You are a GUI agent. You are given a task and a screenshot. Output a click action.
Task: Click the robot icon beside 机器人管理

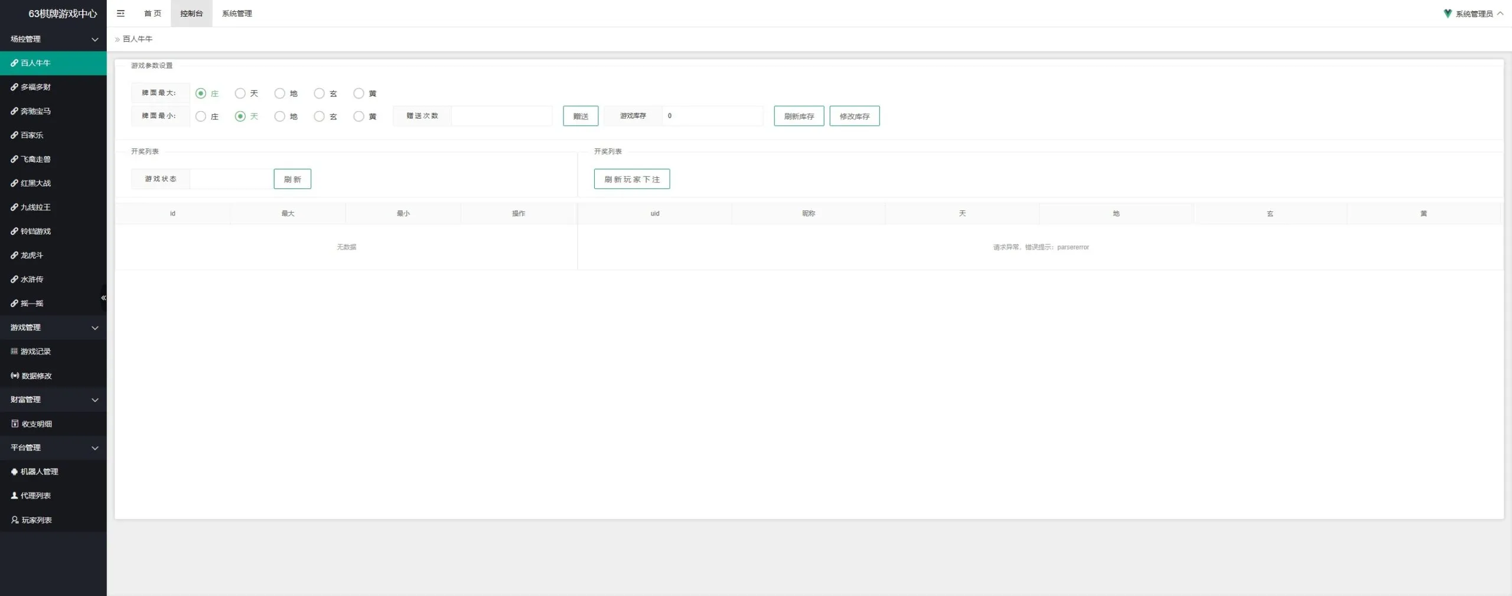(x=14, y=471)
